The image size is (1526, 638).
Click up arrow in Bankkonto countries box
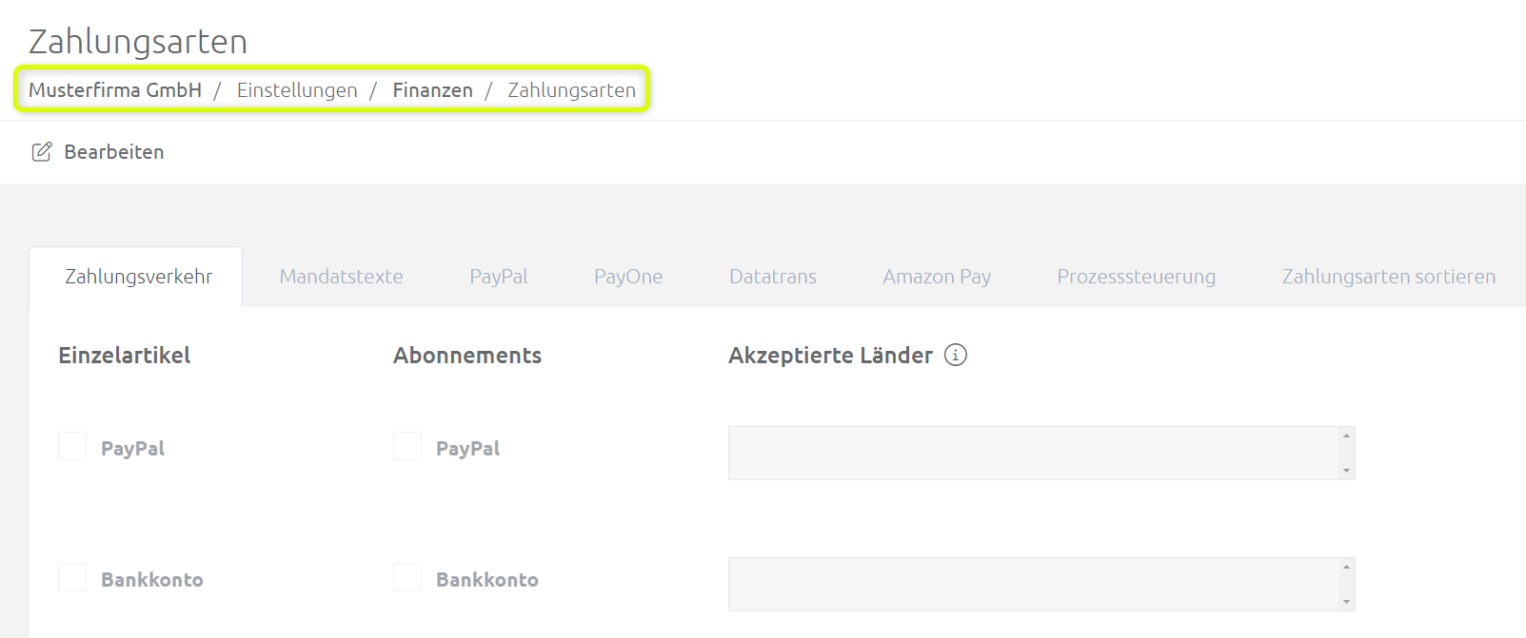pyautogui.click(x=1346, y=567)
